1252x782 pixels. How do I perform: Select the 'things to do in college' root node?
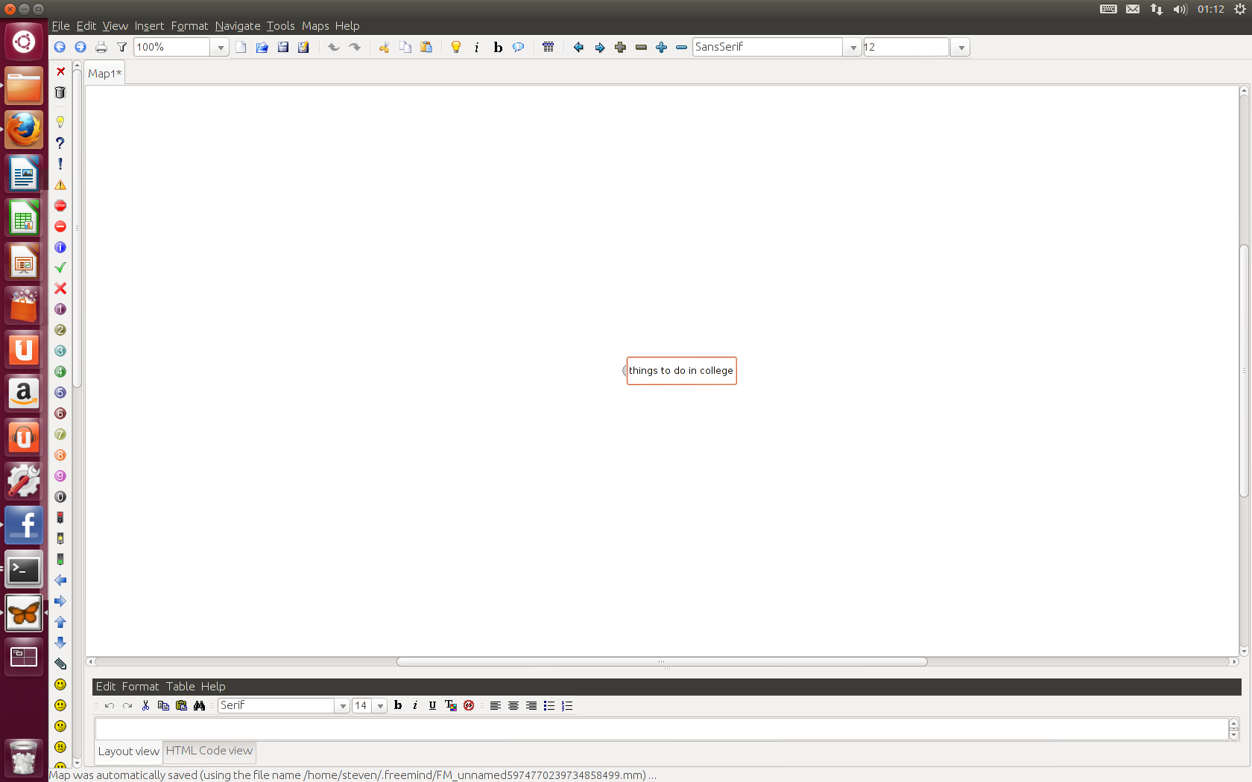pos(681,370)
